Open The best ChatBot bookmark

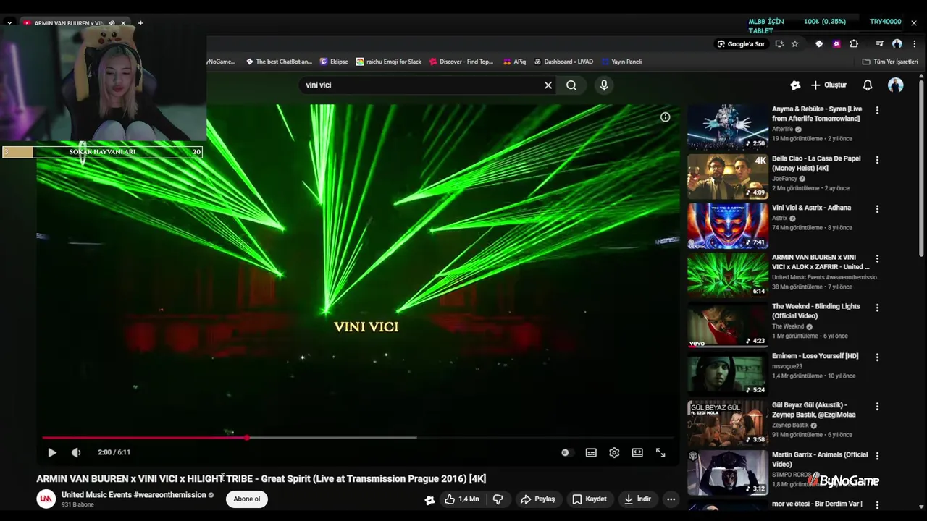[x=279, y=62]
